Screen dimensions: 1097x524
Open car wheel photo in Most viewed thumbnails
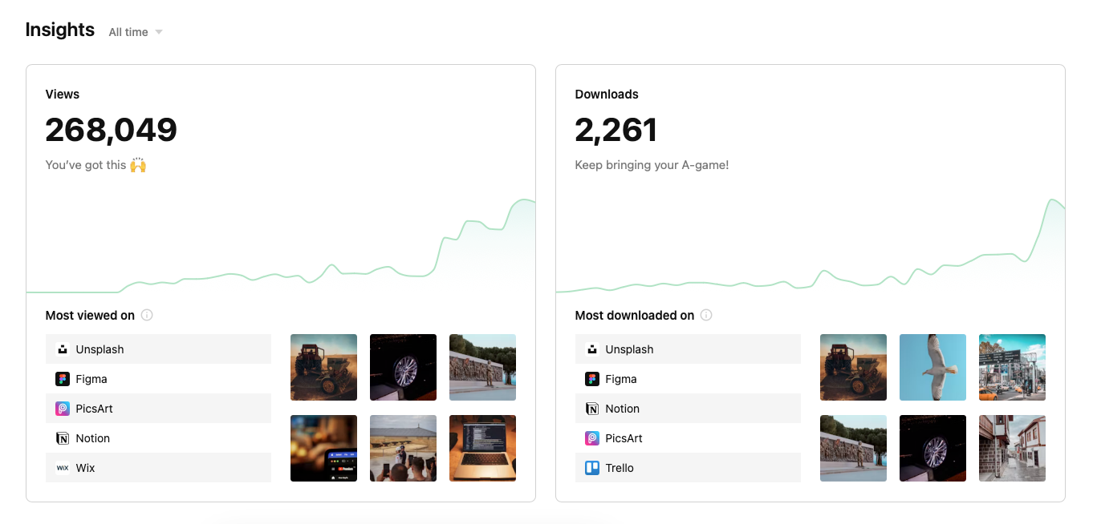click(403, 367)
